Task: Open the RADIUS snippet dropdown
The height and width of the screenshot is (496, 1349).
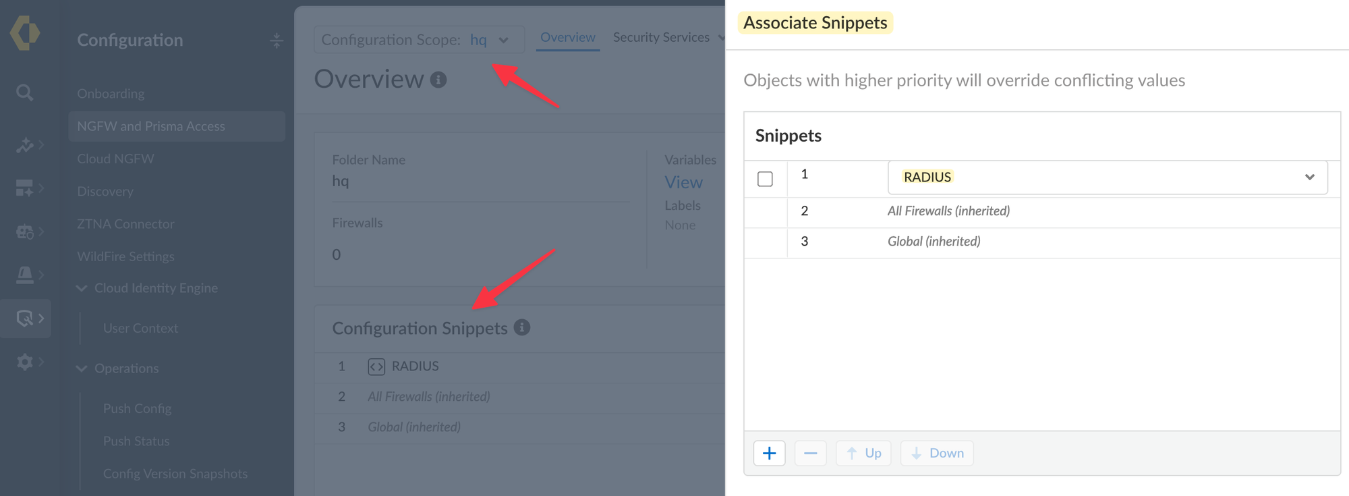Action: click(x=1108, y=177)
